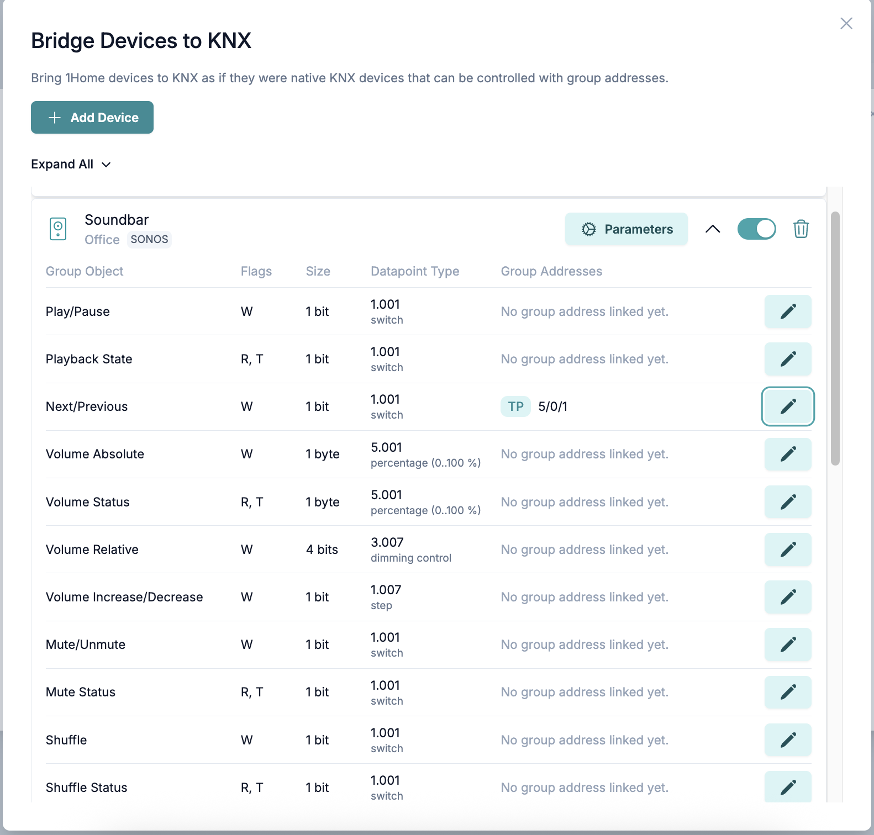The height and width of the screenshot is (835, 874).
Task: Click 1 byte size in Volume Status row
Action: (x=323, y=502)
